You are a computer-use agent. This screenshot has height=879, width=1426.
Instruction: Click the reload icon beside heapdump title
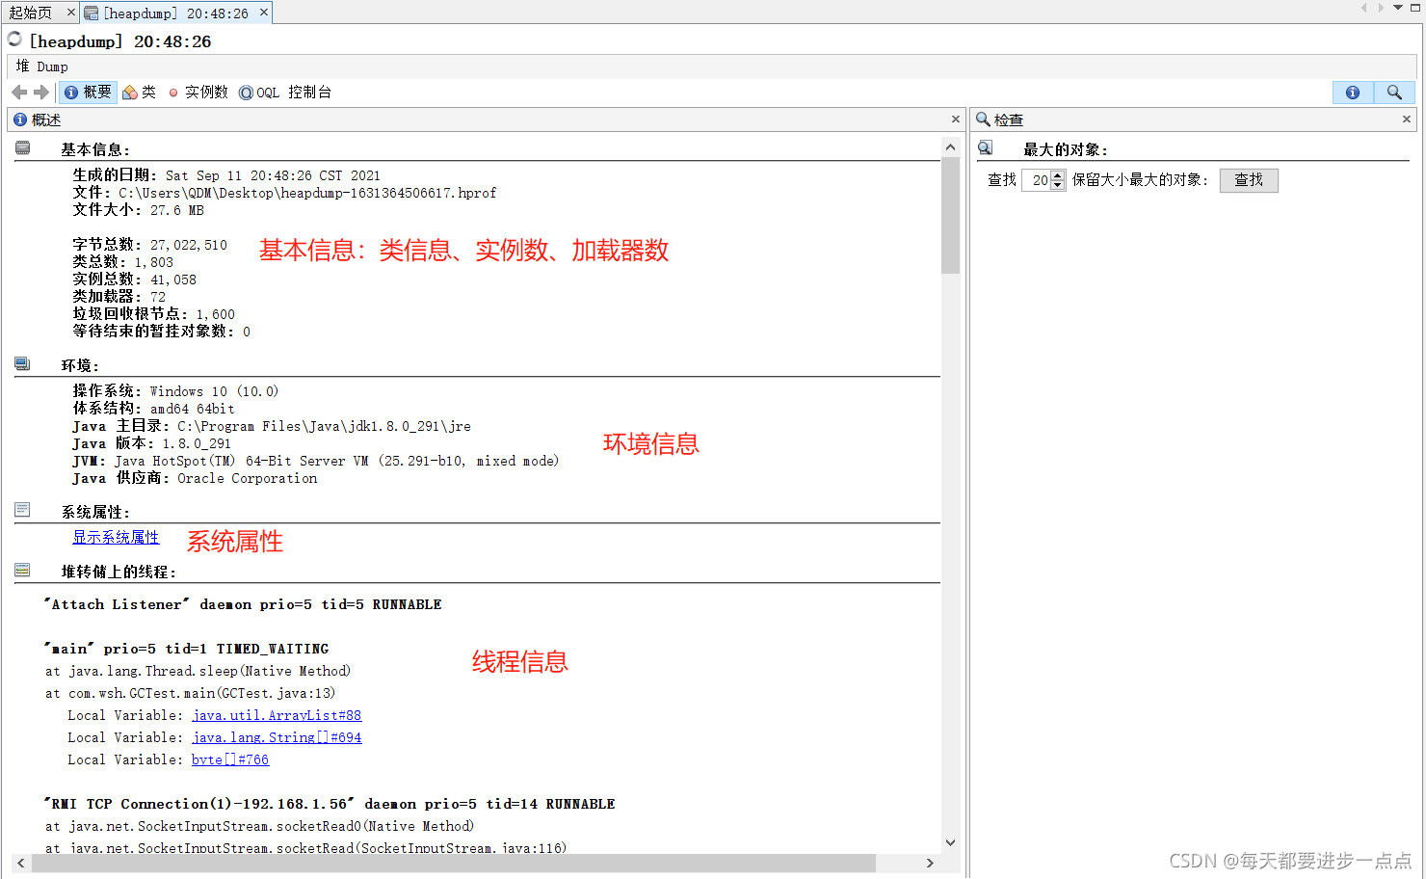13,40
